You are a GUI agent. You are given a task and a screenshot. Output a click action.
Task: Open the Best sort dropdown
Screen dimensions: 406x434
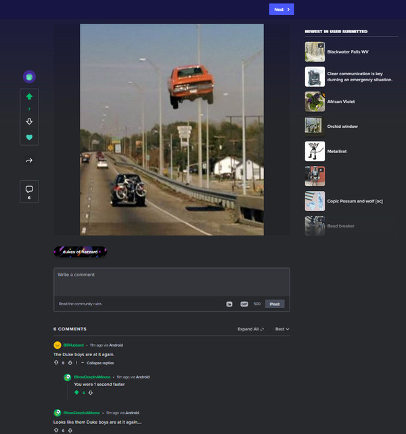coord(282,329)
